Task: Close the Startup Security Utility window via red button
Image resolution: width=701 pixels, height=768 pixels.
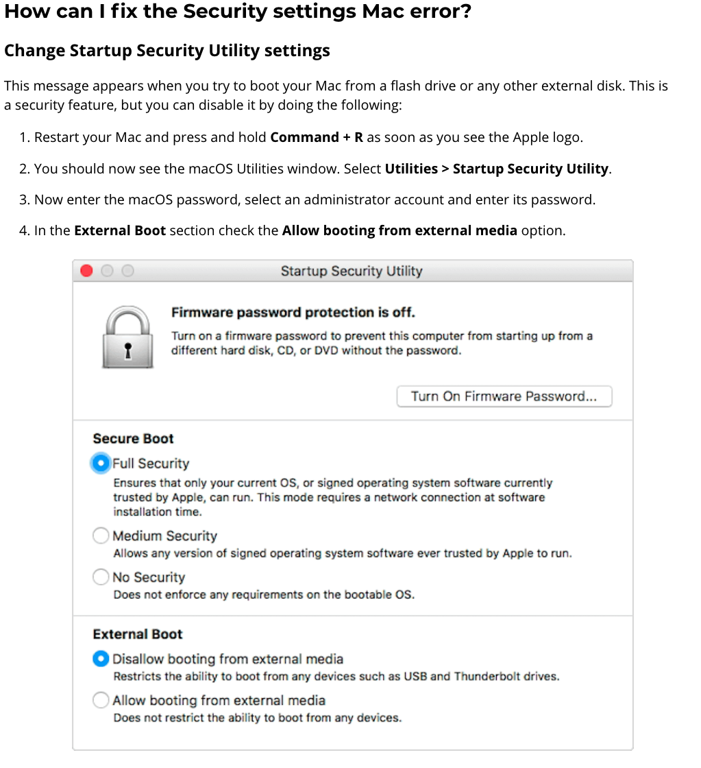Action: point(86,271)
